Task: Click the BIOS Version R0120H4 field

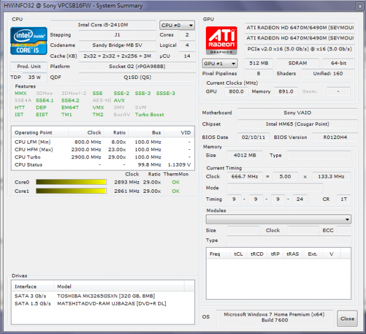Action: 335,137
